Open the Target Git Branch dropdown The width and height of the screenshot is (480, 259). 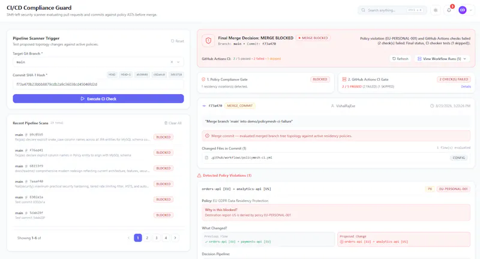coord(178,62)
